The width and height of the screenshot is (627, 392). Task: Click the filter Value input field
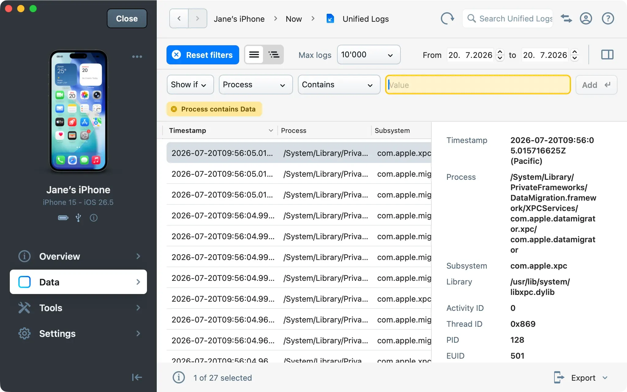tap(478, 85)
